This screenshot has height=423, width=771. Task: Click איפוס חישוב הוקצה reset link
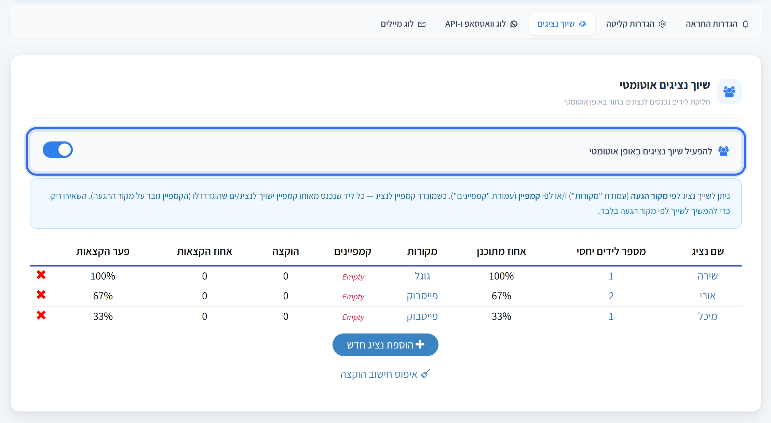coord(385,374)
